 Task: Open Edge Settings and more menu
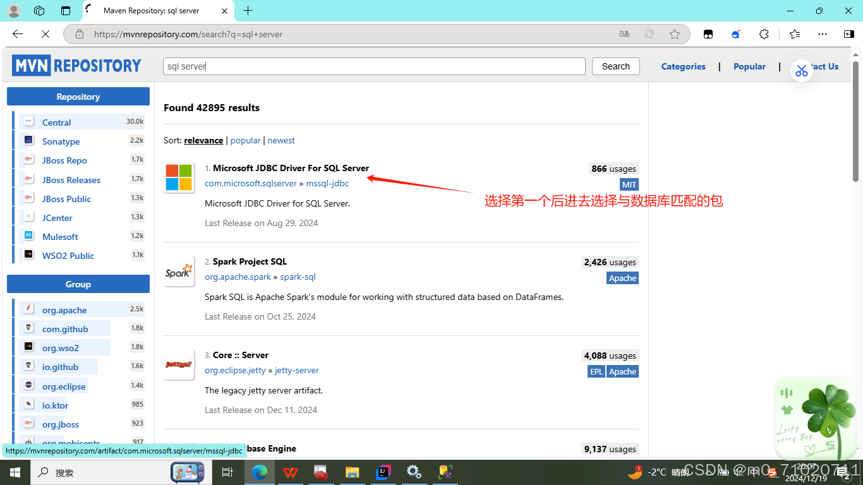click(x=822, y=34)
